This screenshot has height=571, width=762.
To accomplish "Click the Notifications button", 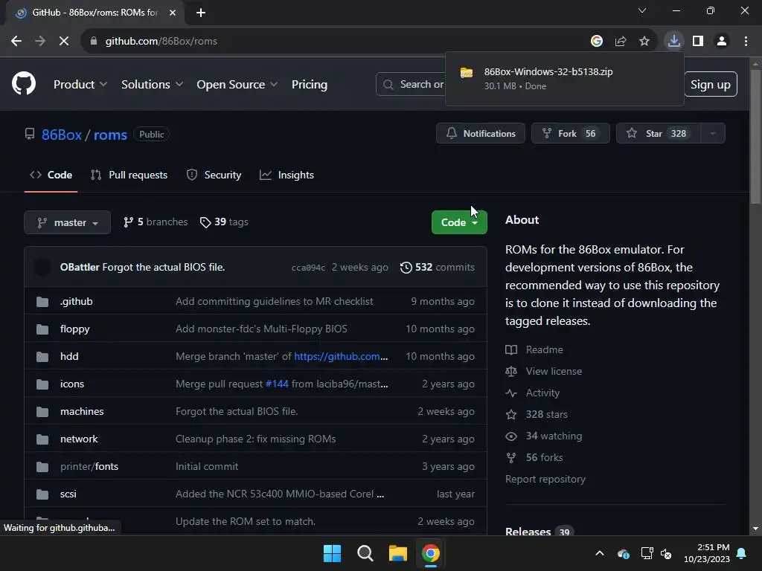I will pos(481,134).
